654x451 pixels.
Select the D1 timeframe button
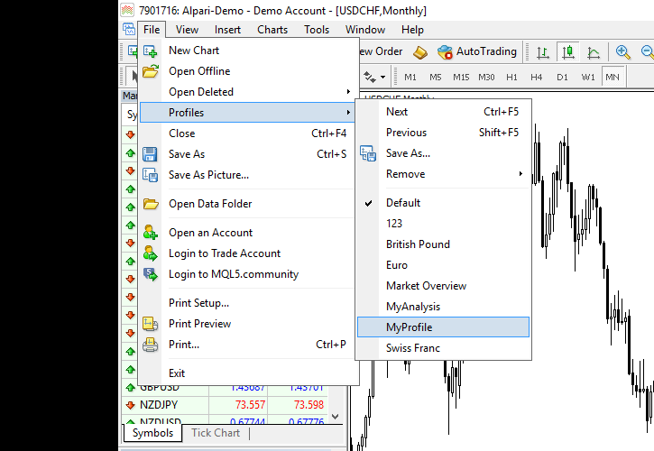point(562,78)
